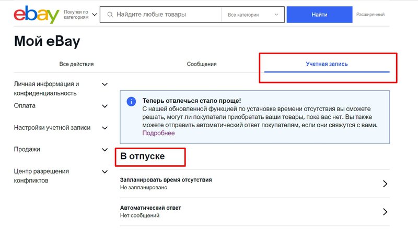Click the Теперь отвлечься стало проще! title
Screen dimensions: 418x243
(x=192, y=101)
